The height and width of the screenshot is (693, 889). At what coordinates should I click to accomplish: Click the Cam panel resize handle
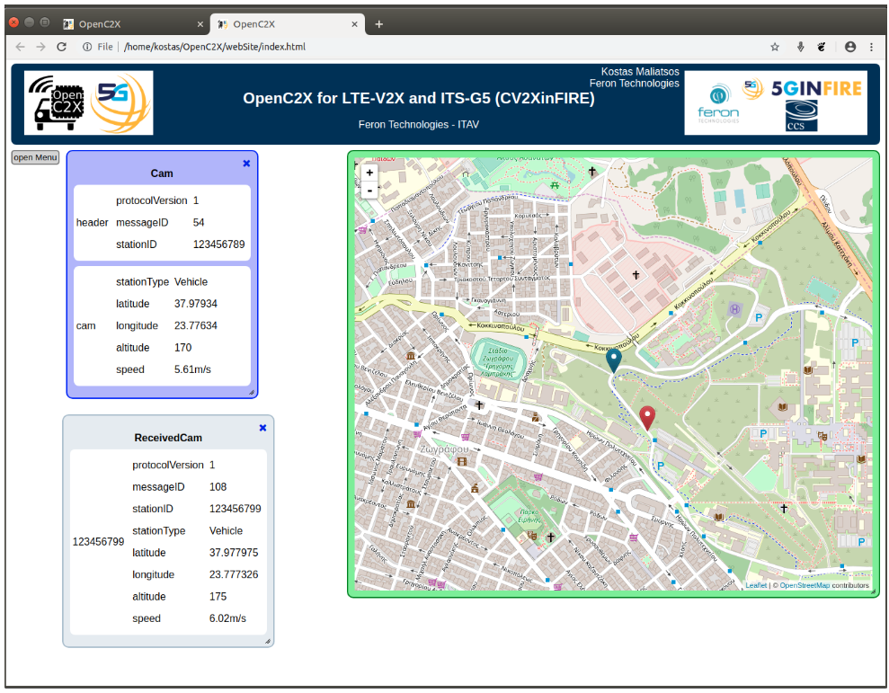(x=253, y=392)
